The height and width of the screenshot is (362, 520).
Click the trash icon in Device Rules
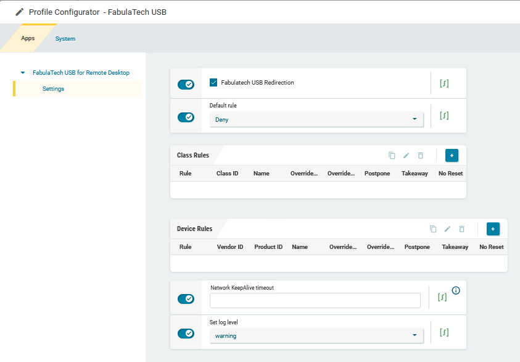(x=461, y=229)
